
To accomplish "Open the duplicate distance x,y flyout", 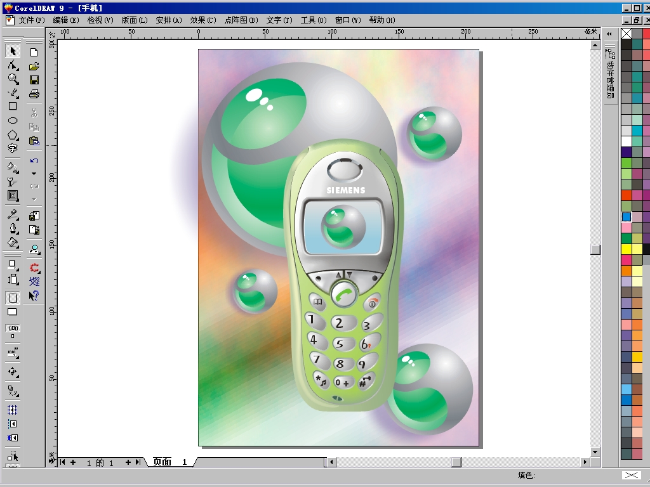I will (x=13, y=391).
